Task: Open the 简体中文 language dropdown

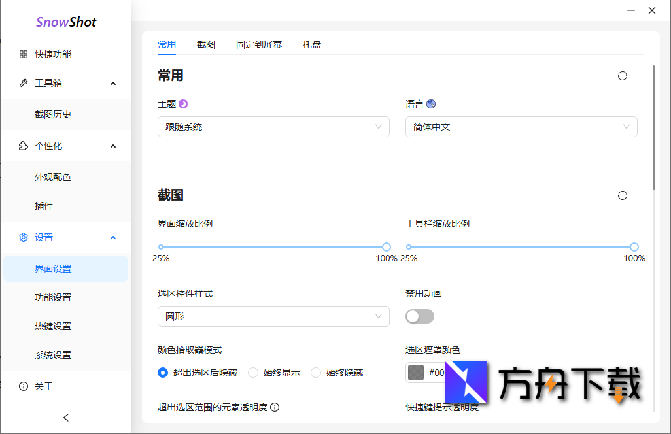Action: tap(521, 126)
